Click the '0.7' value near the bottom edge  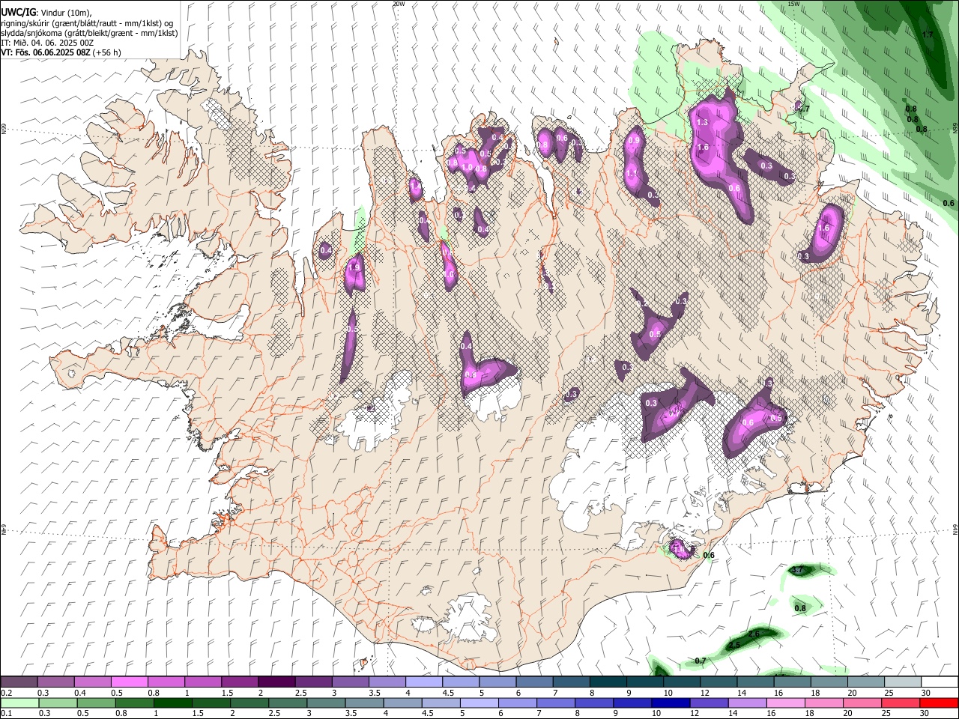[x=701, y=661]
